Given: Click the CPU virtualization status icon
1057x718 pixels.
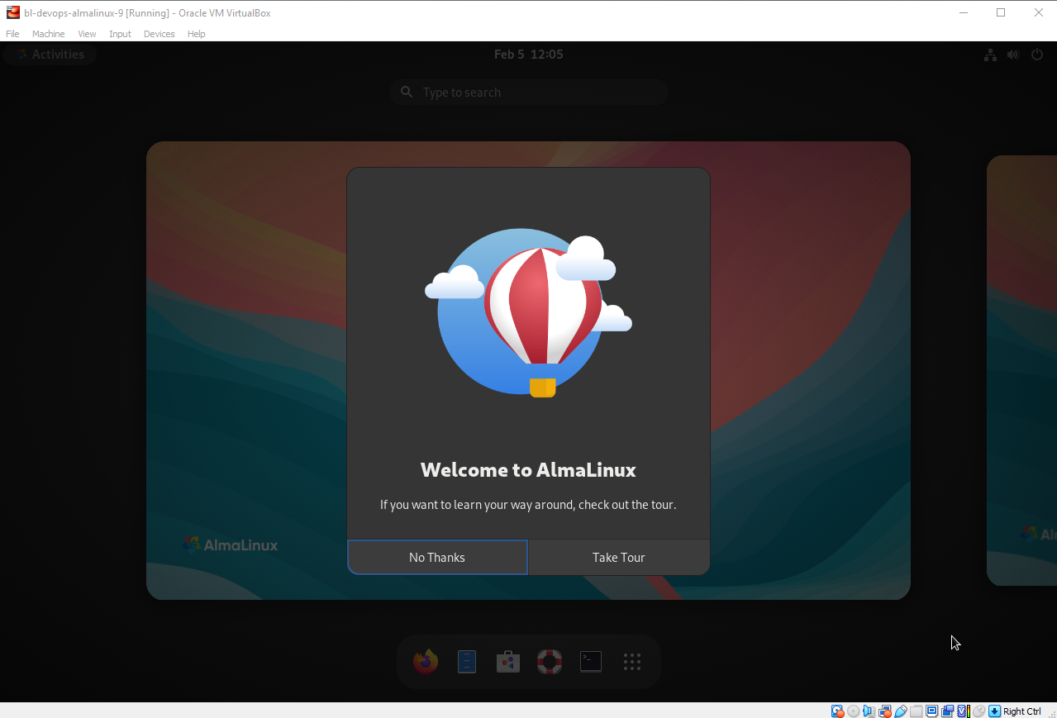Looking at the screenshot, I should (x=963, y=711).
